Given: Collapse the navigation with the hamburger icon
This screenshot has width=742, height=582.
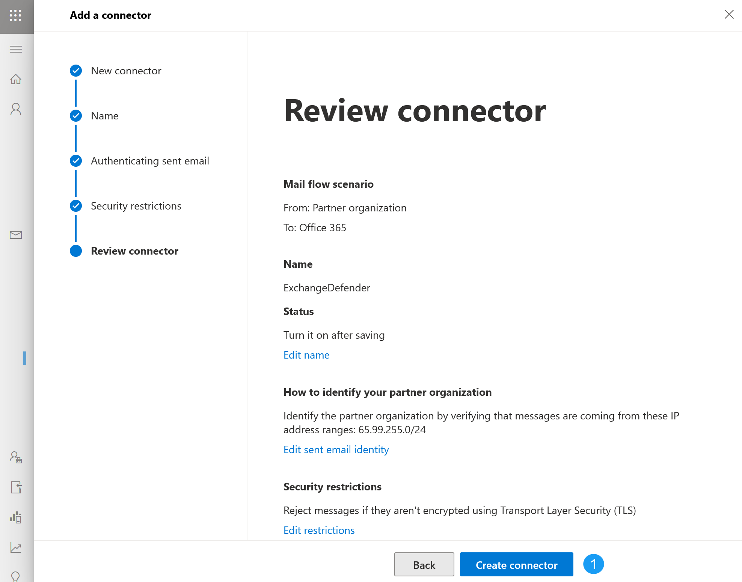Looking at the screenshot, I should [x=16, y=49].
